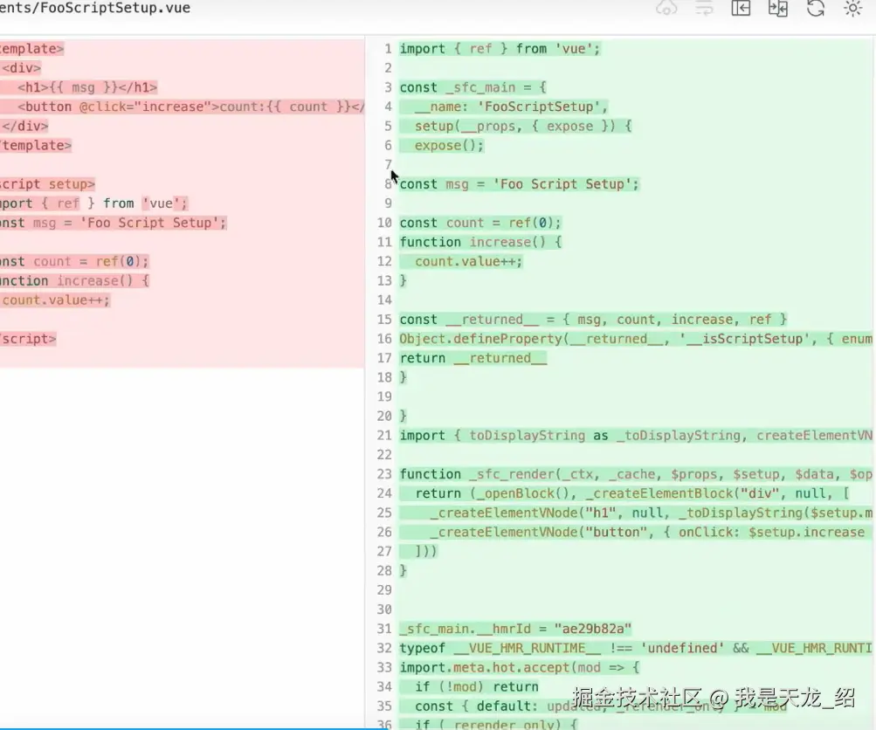Toggle the light/dark theme sun icon

point(852,9)
